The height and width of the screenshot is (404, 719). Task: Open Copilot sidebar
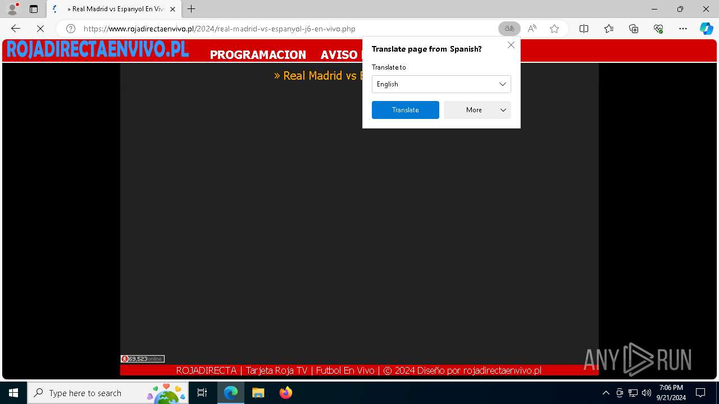(706, 29)
